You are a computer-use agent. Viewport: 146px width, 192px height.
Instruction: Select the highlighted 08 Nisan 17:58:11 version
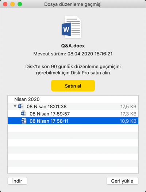coord(73,121)
